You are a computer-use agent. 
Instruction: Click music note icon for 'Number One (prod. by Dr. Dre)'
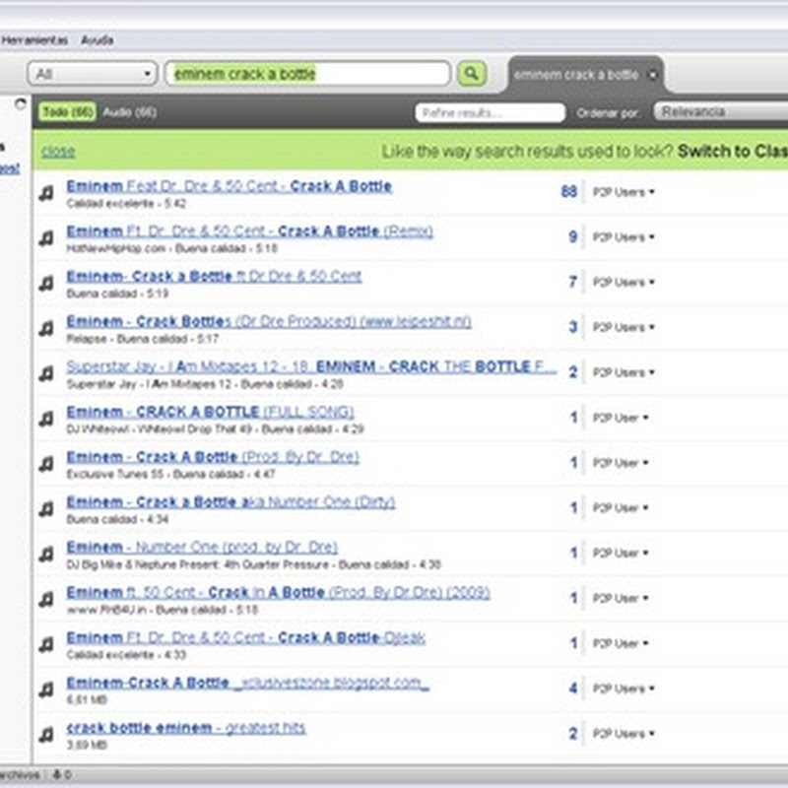pyautogui.click(x=46, y=555)
